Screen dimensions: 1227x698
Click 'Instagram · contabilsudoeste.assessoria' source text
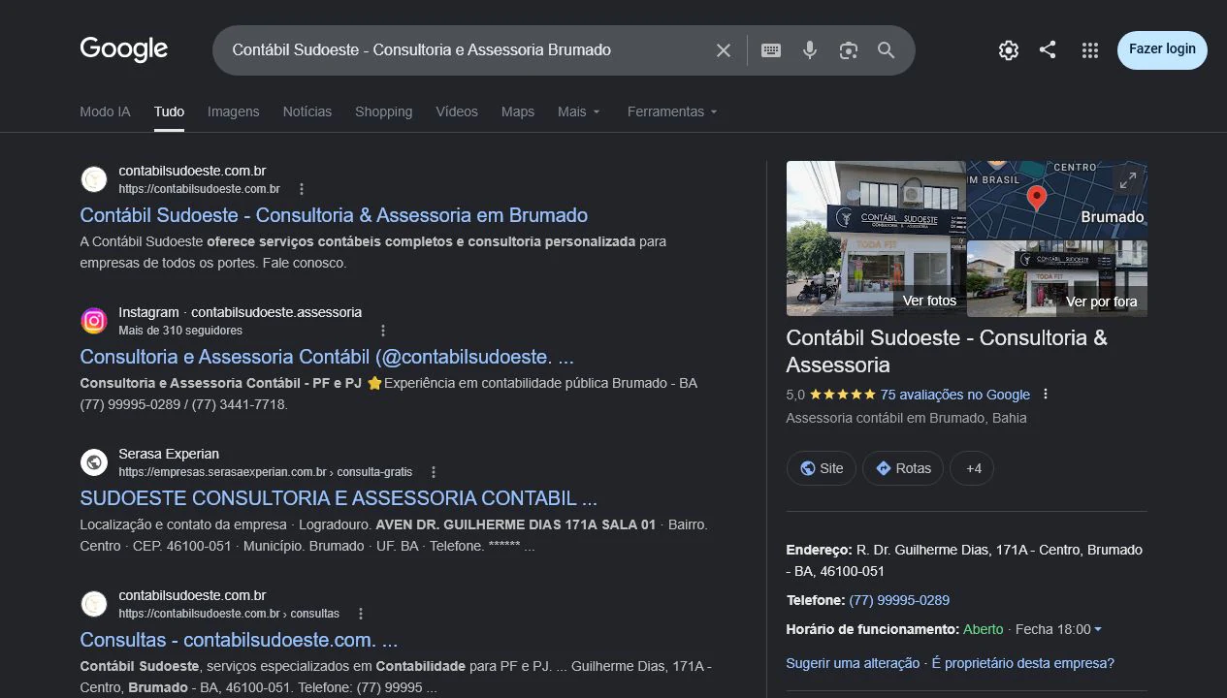pos(240,312)
